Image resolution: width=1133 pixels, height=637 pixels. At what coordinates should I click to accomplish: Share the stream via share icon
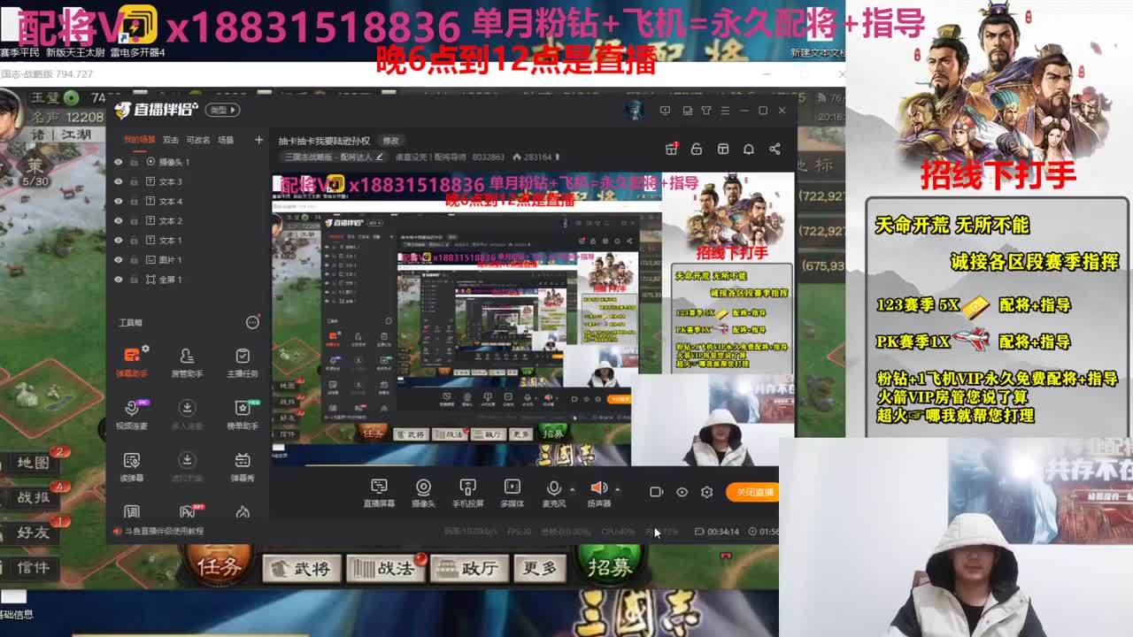(x=775, y=149)
